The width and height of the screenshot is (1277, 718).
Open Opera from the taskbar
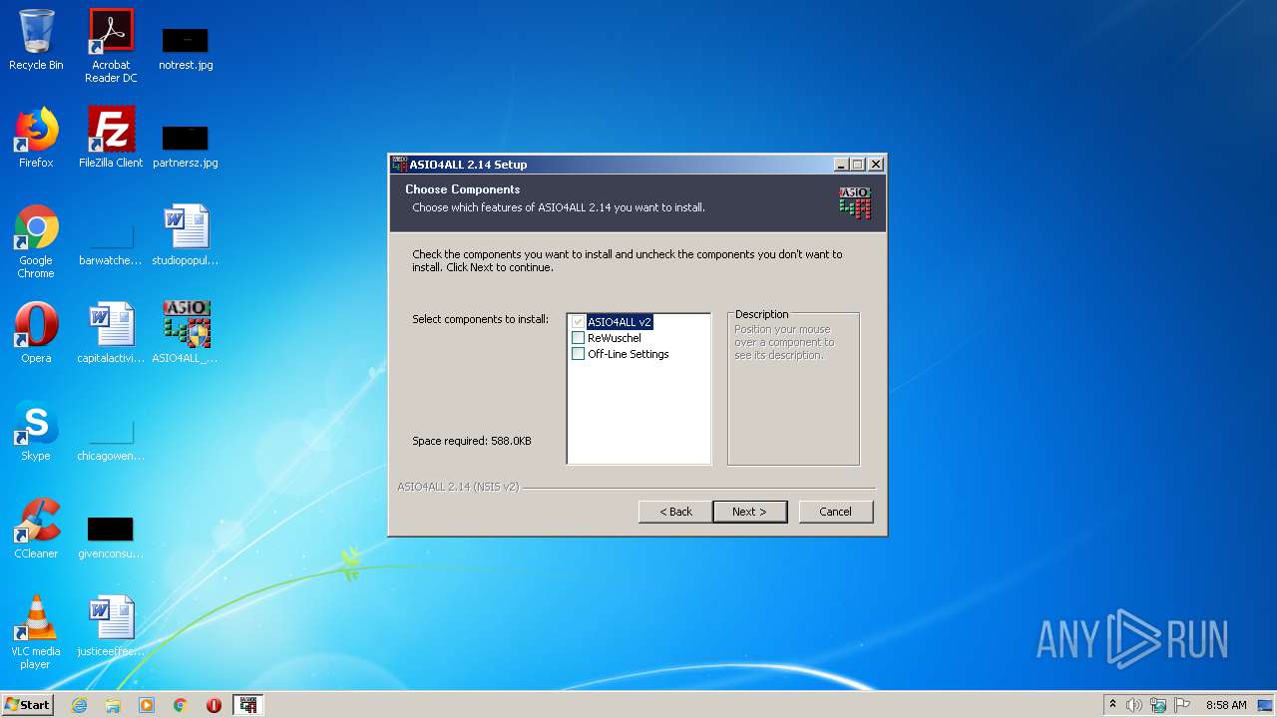point(213,705)
